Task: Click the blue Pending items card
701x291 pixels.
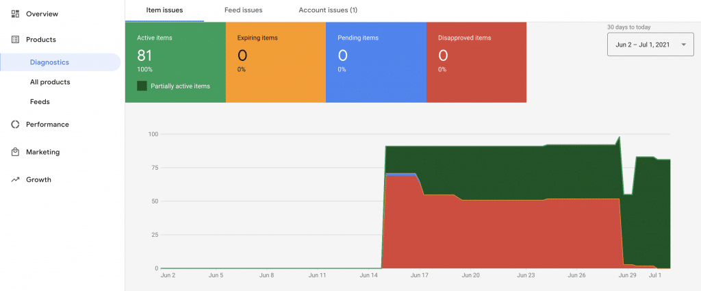Action: pyautogui.click(x=376, y=62)
